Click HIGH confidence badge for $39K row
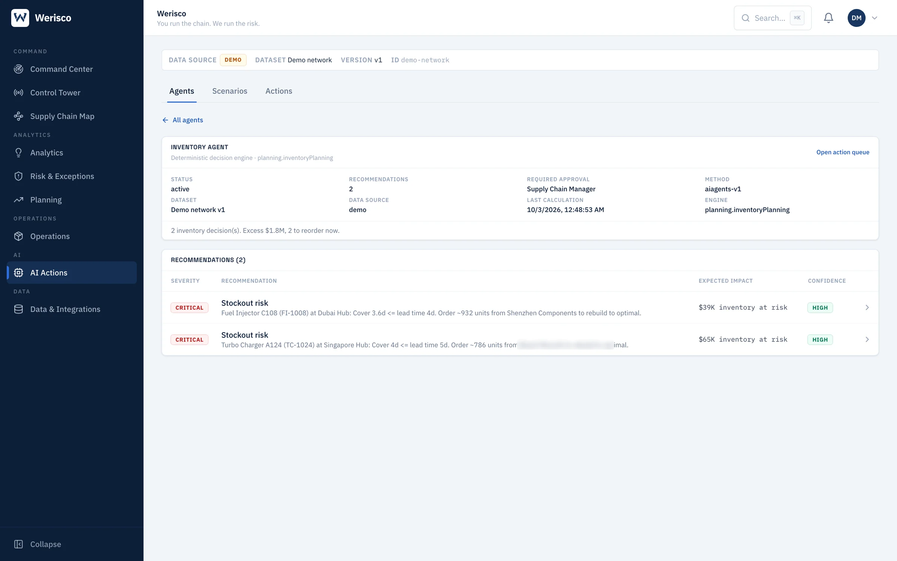The height and width of the screenshot is (561, 897). click(x=820, y=308)
